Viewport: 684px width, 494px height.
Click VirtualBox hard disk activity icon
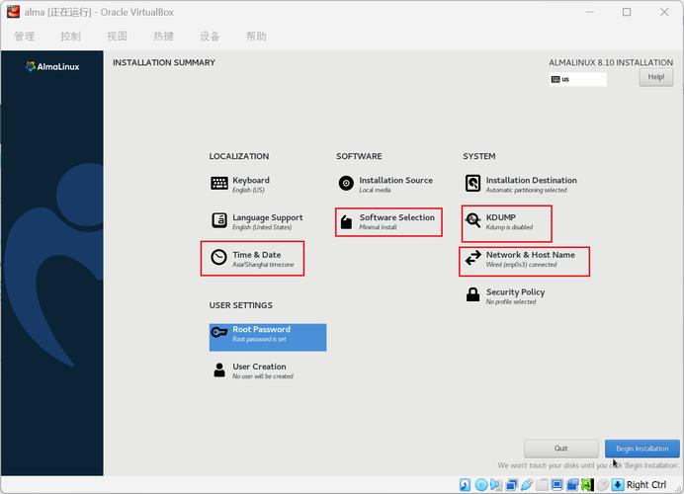465,484
